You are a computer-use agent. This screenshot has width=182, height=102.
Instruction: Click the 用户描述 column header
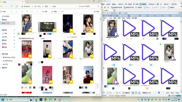(x=135, y=18)
